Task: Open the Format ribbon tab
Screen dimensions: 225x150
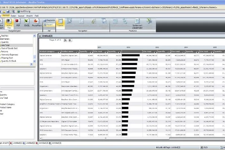Action: [6, 16]
